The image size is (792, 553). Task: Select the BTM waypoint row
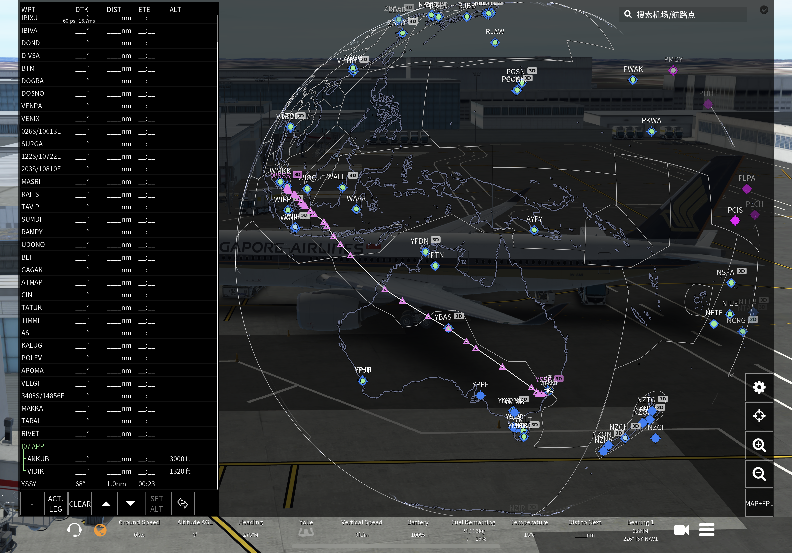28,68
